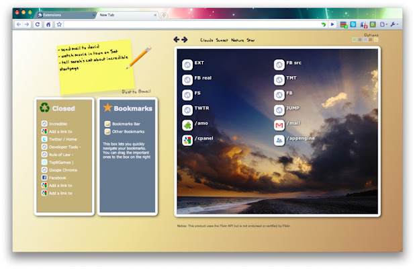Open the green phone extension icon

tap(373, 25)
